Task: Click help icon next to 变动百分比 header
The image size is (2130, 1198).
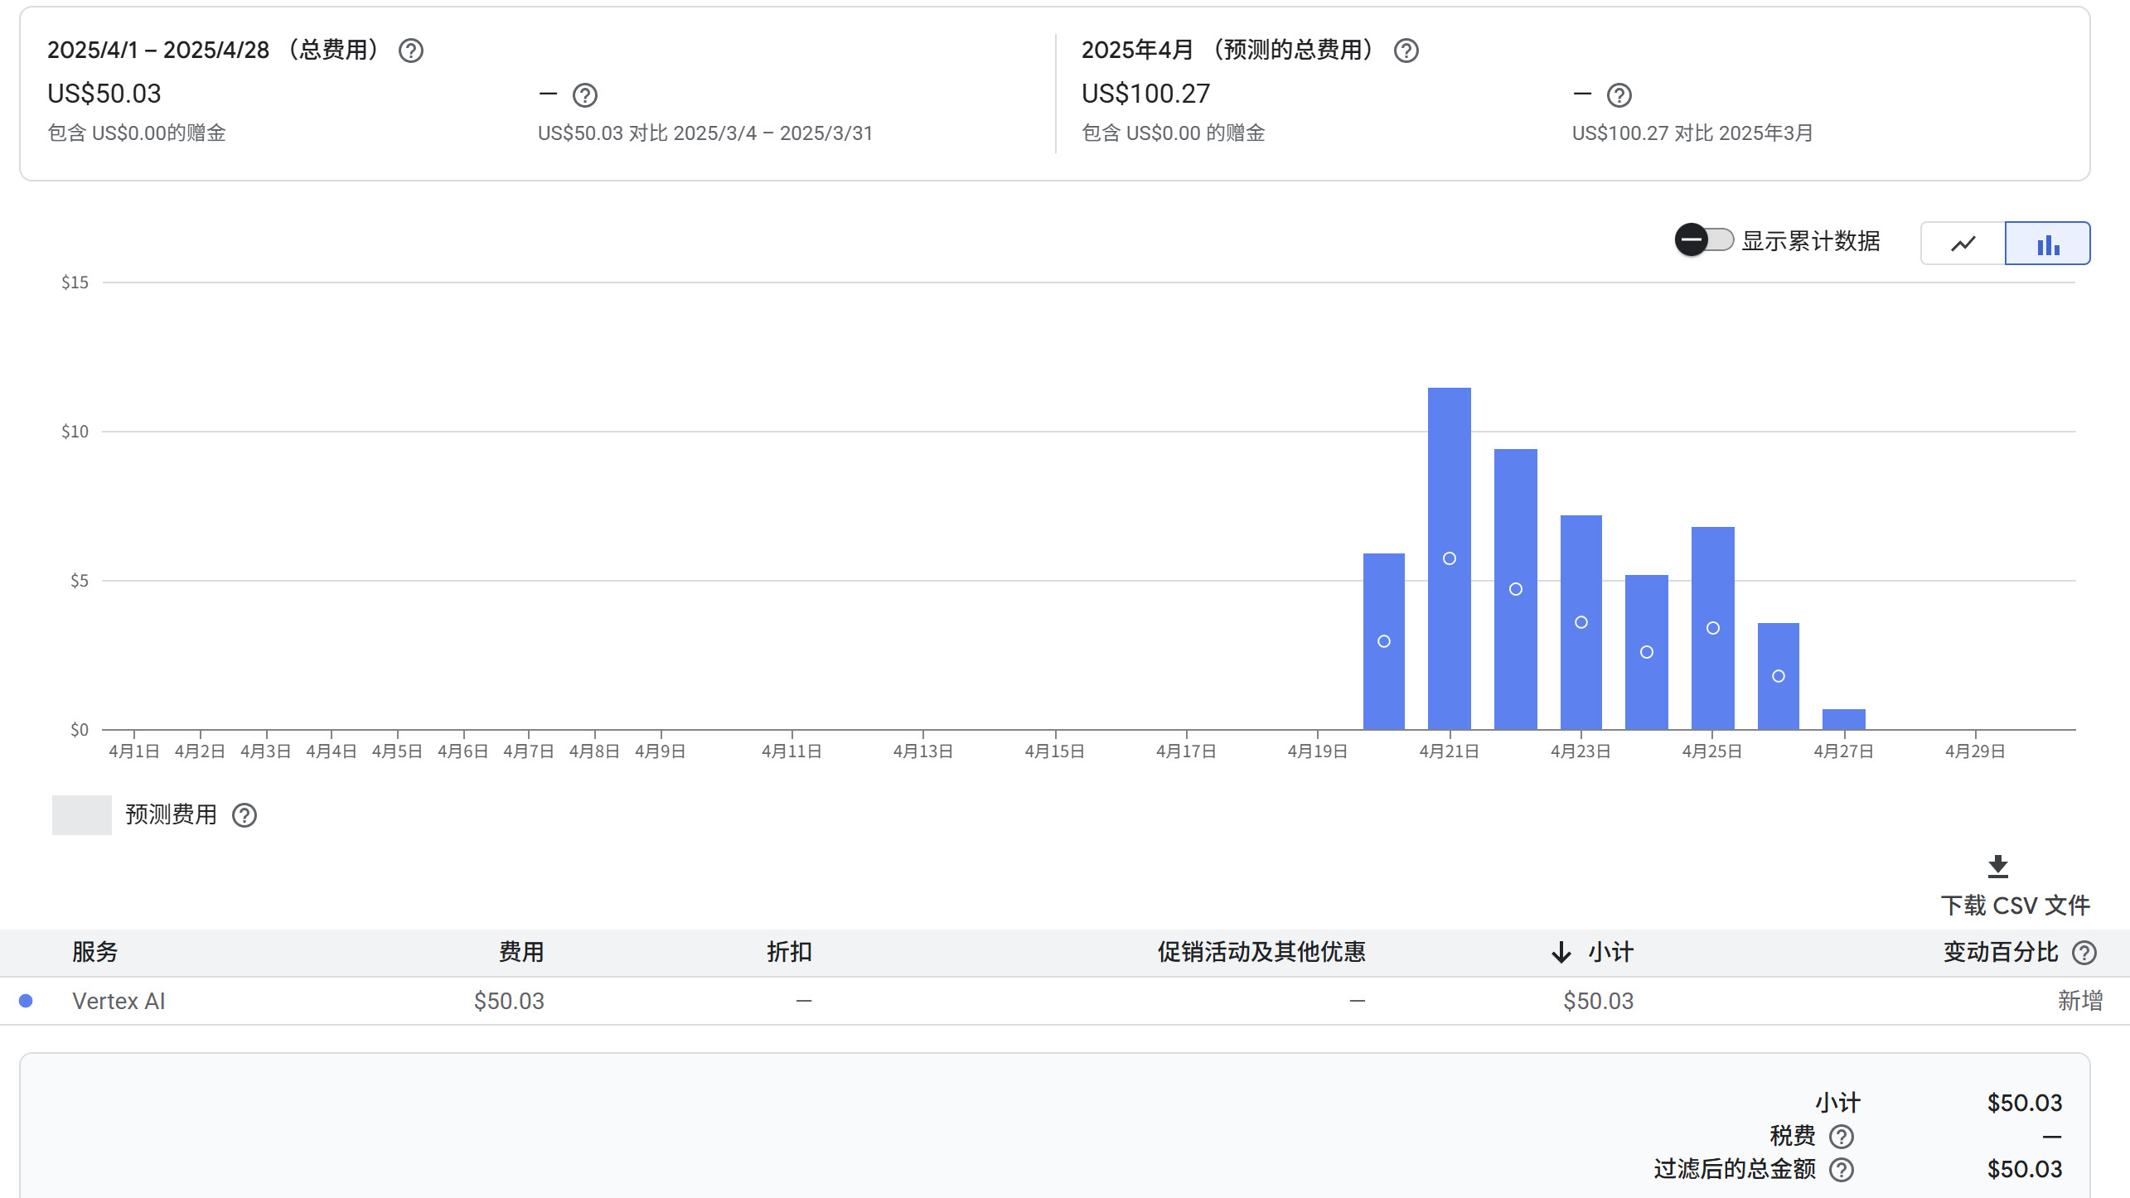Action: click(x=2085, y=954)
